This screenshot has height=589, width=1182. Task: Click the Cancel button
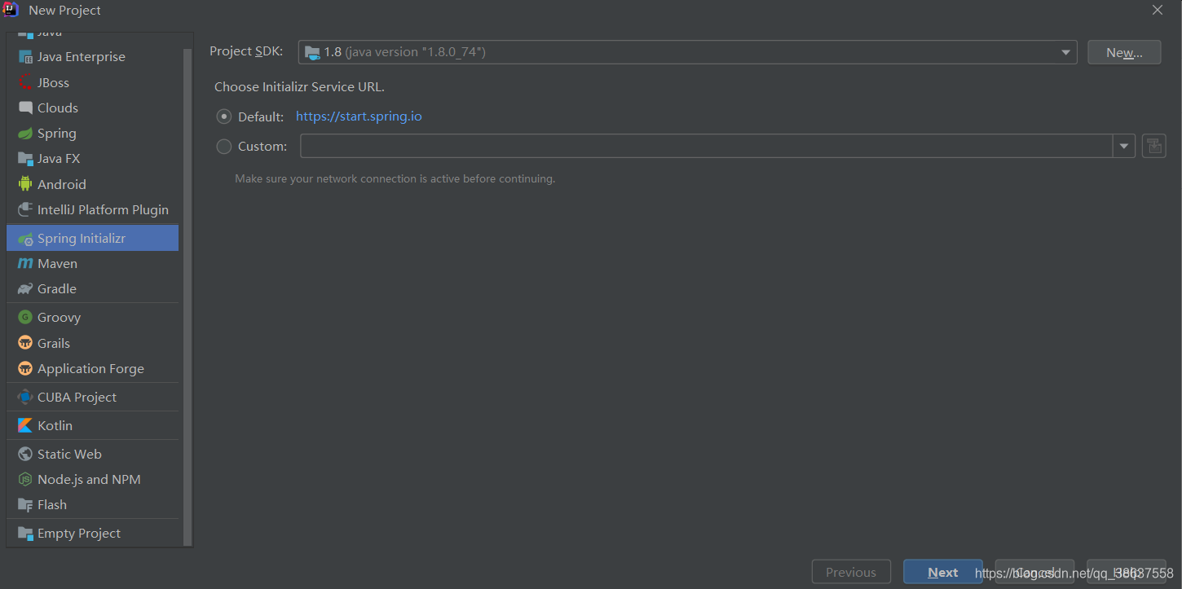click(1034, 572)
